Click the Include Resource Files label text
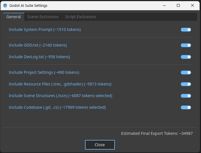Screen dimensions: 201x153 [60, 84]
